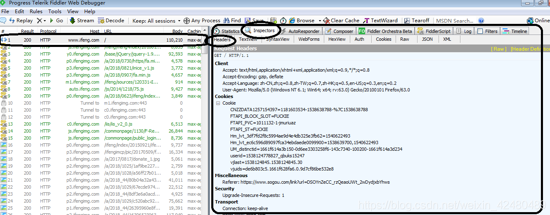Click the Any Process target picker
The image size is (550, 215).
[202, 21]
